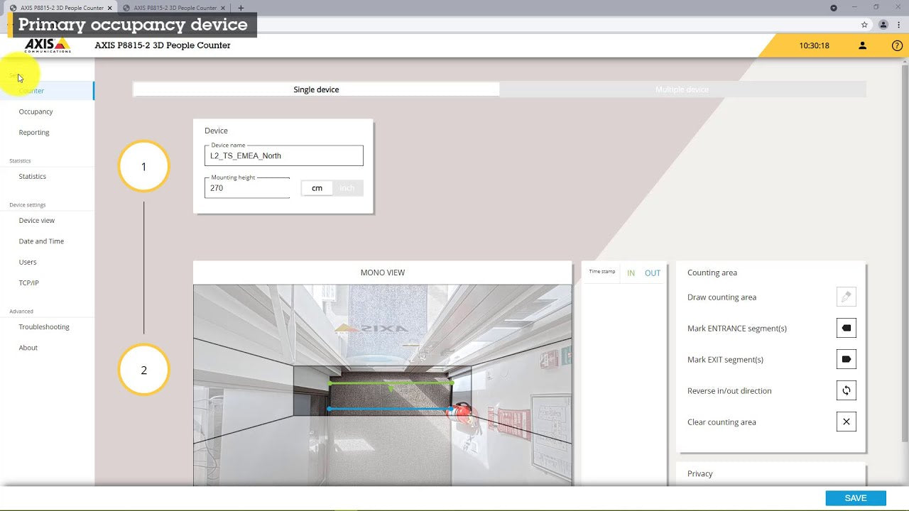The image size is (909, 511).
Task: Click the page vertical scrollbar
Action: coord(905,248)
